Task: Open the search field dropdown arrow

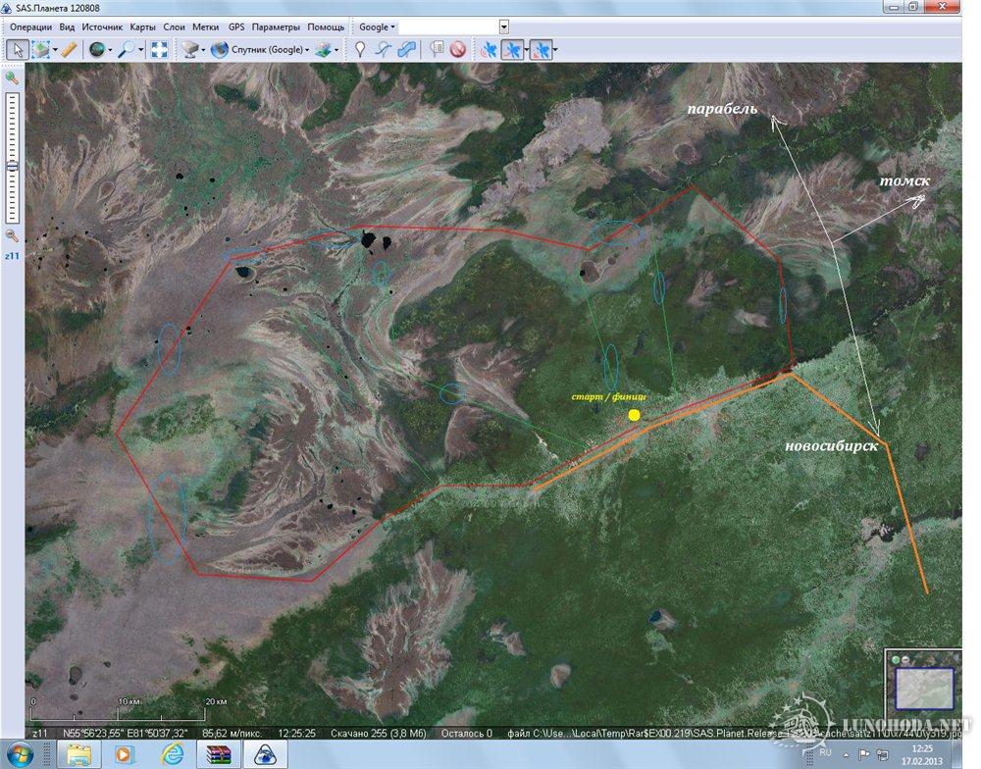Action: click(x=504, y=27)
